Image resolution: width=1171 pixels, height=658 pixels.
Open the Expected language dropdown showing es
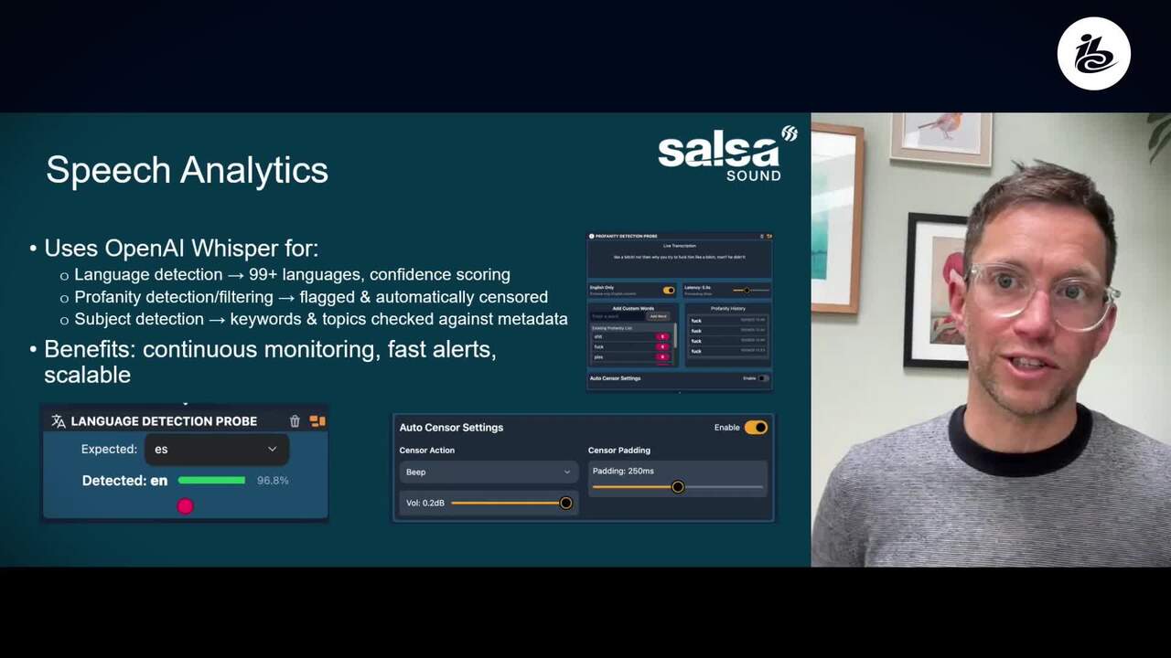click(x=217, y=449)
